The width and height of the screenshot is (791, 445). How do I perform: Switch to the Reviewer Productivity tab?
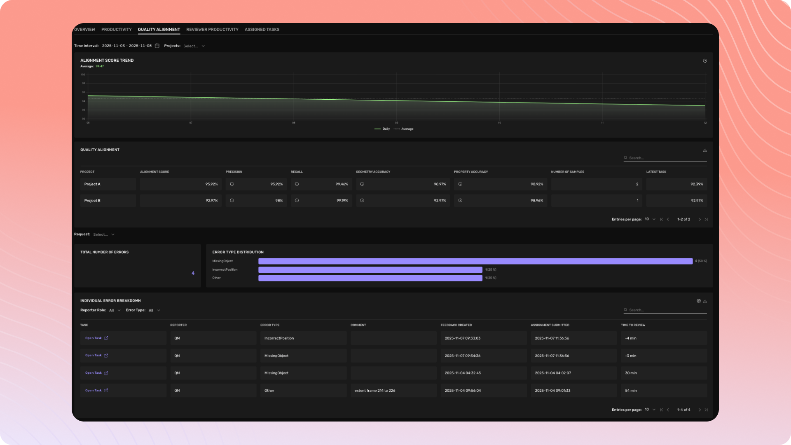tap(212, 29)
